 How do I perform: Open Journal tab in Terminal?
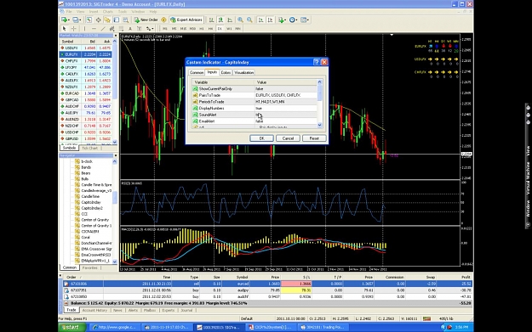tap(186, 310)
